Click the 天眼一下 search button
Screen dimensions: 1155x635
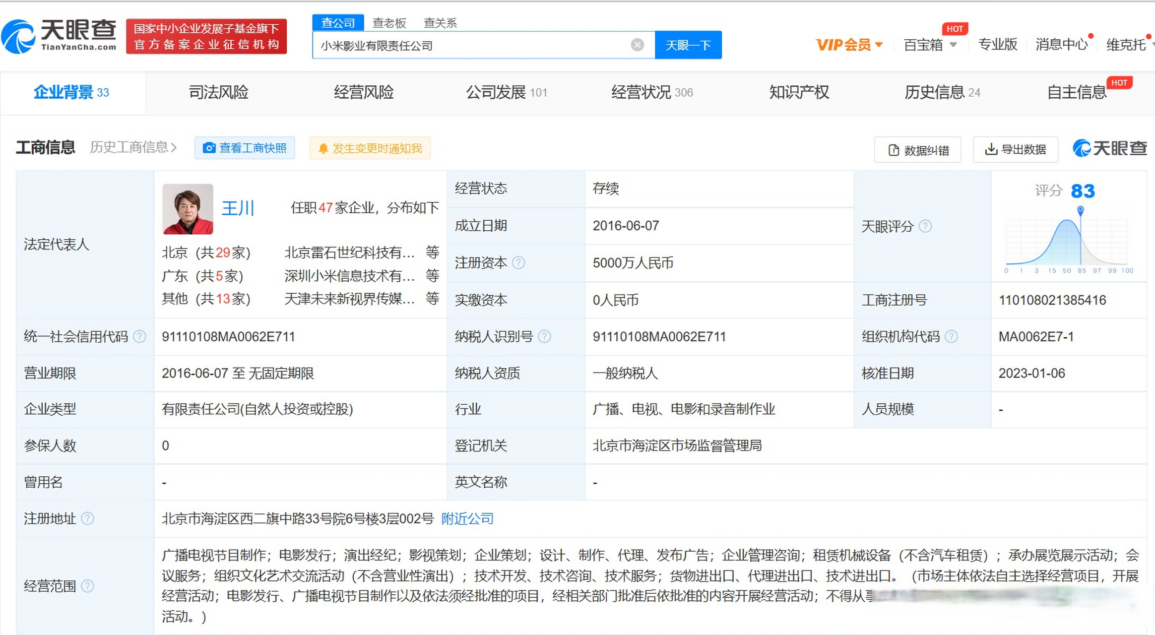click(688, 45)
